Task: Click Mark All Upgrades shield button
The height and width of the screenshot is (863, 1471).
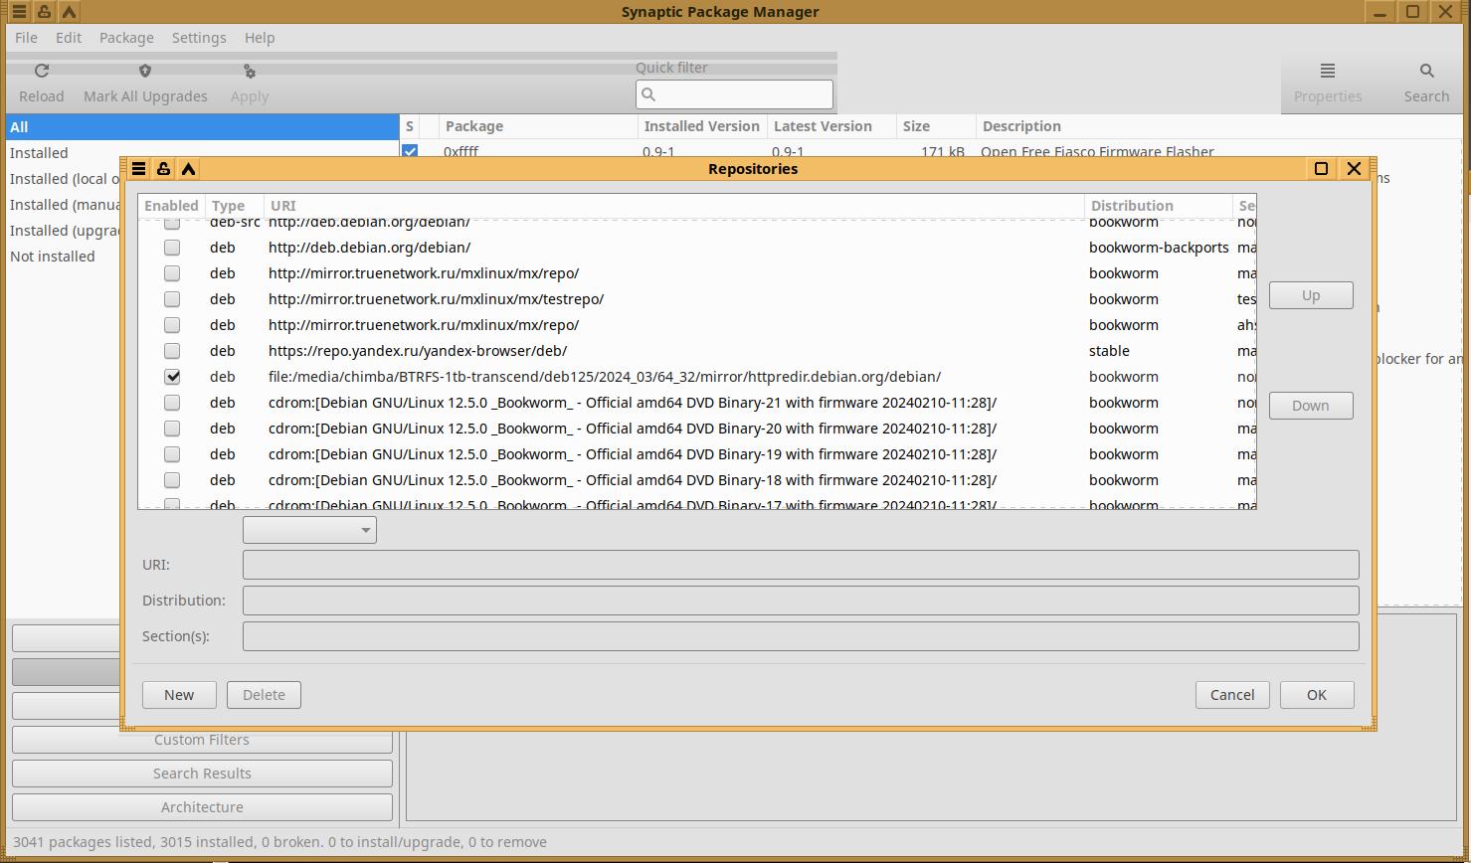Action: (145, 84)
